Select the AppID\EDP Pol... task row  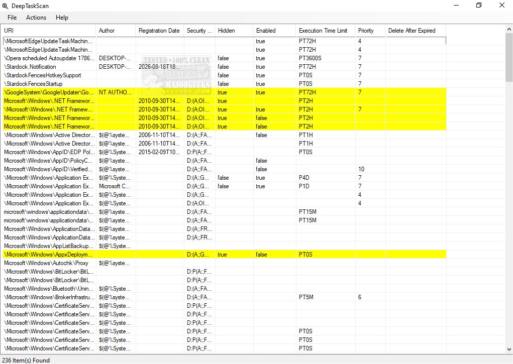pyautogui.click(x=225, y=152)
